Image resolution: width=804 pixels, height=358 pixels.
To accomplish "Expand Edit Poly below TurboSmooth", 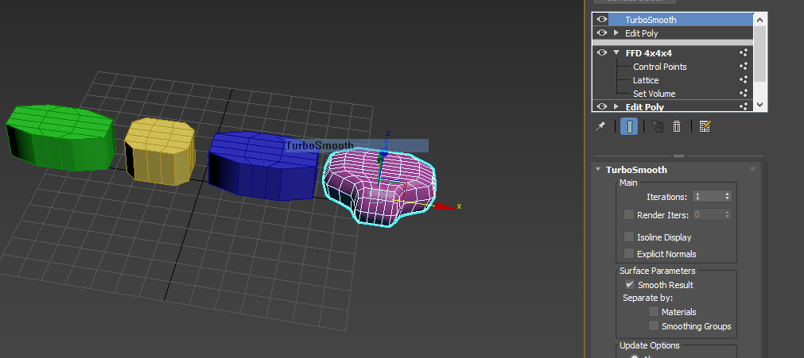I will (x=616, y=33).
